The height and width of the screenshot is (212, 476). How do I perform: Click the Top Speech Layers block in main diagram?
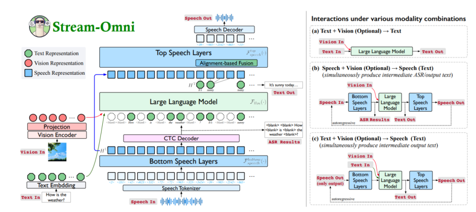[184, 57]
